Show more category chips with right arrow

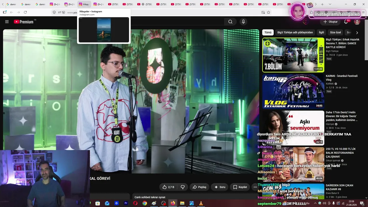pos(357,32)
